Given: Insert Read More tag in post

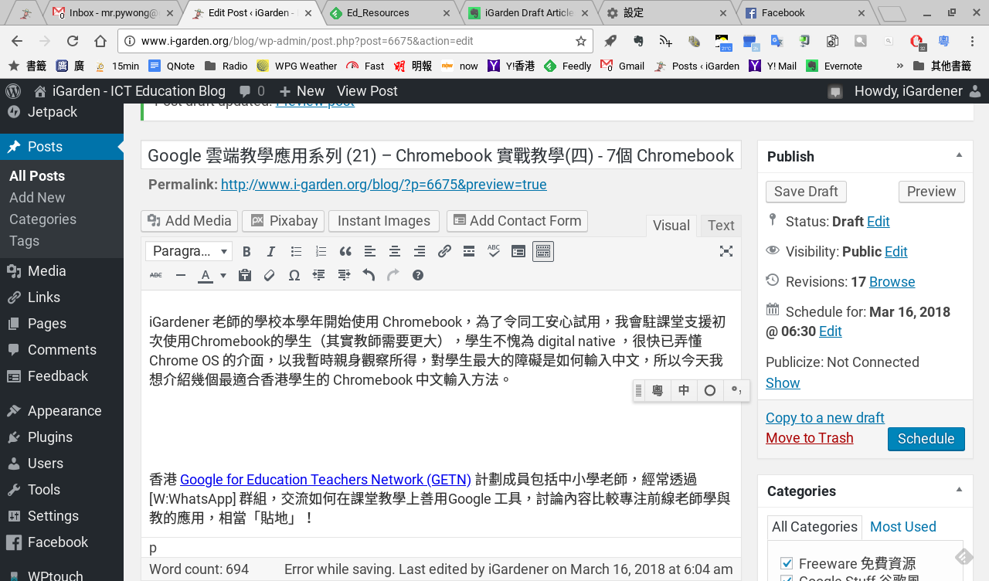Looking at the screenshot, I should coord(468,251).
